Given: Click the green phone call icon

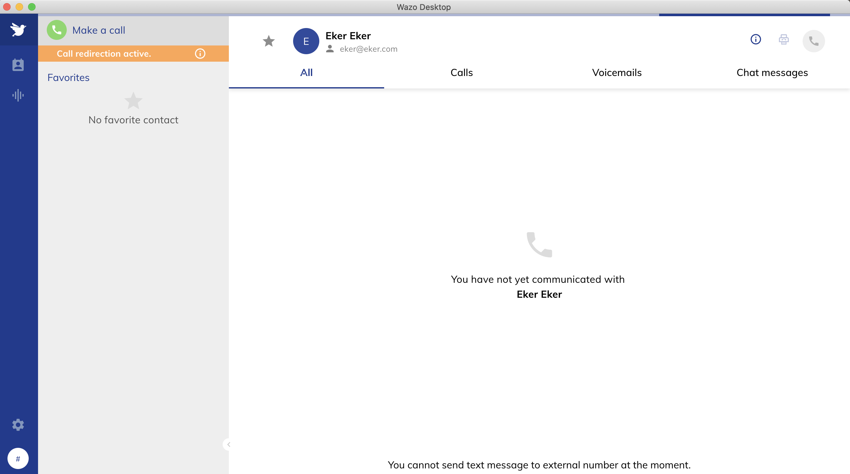Looking at the screenshot, I should tap(57, 30).
